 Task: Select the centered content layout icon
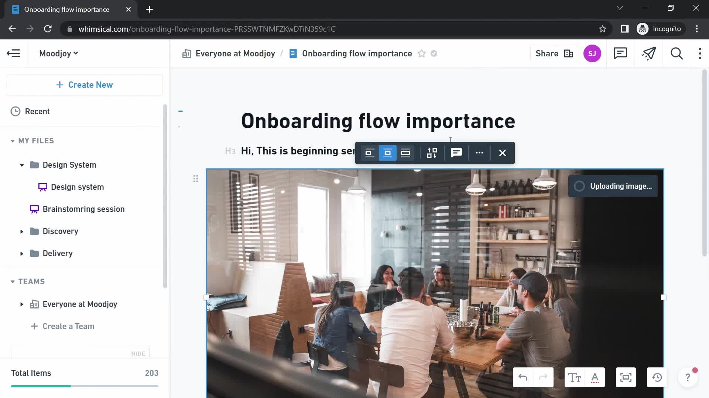387,153
